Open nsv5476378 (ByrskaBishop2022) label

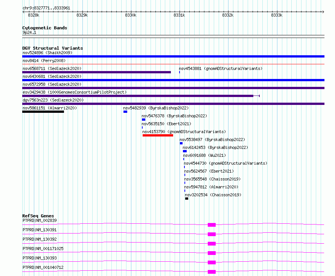pos(174,116)
